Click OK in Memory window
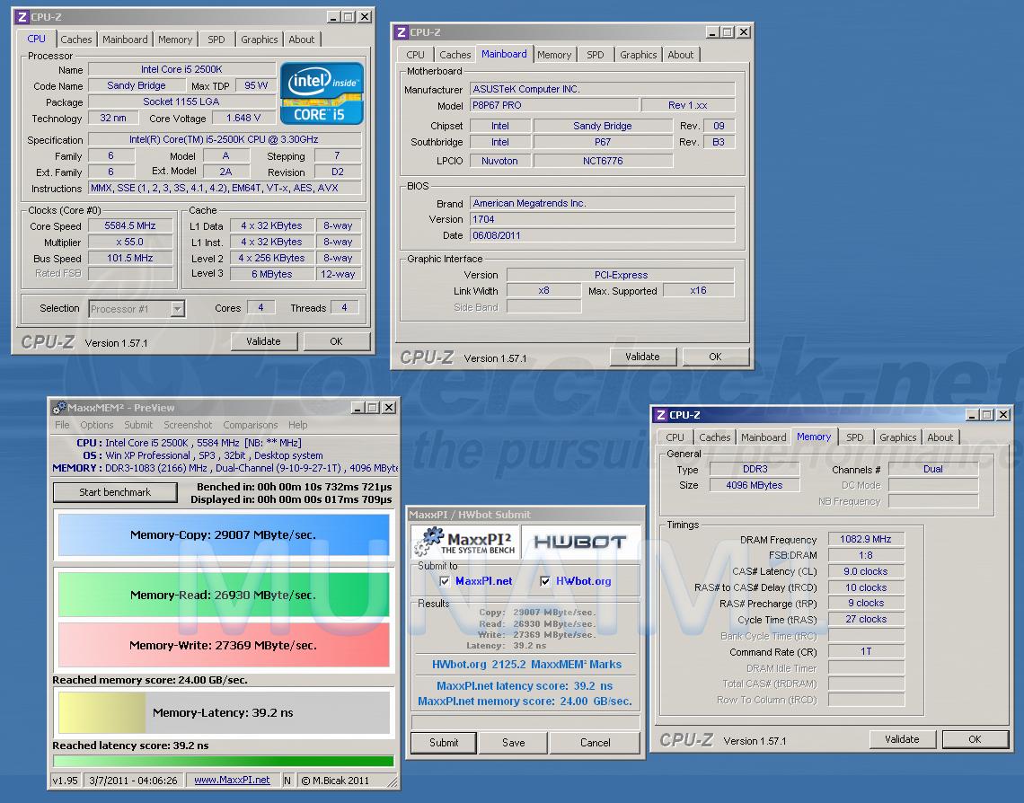The image size is (1024, 803). pos(975,739)
